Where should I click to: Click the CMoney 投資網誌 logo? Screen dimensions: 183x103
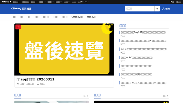(21, 9)
